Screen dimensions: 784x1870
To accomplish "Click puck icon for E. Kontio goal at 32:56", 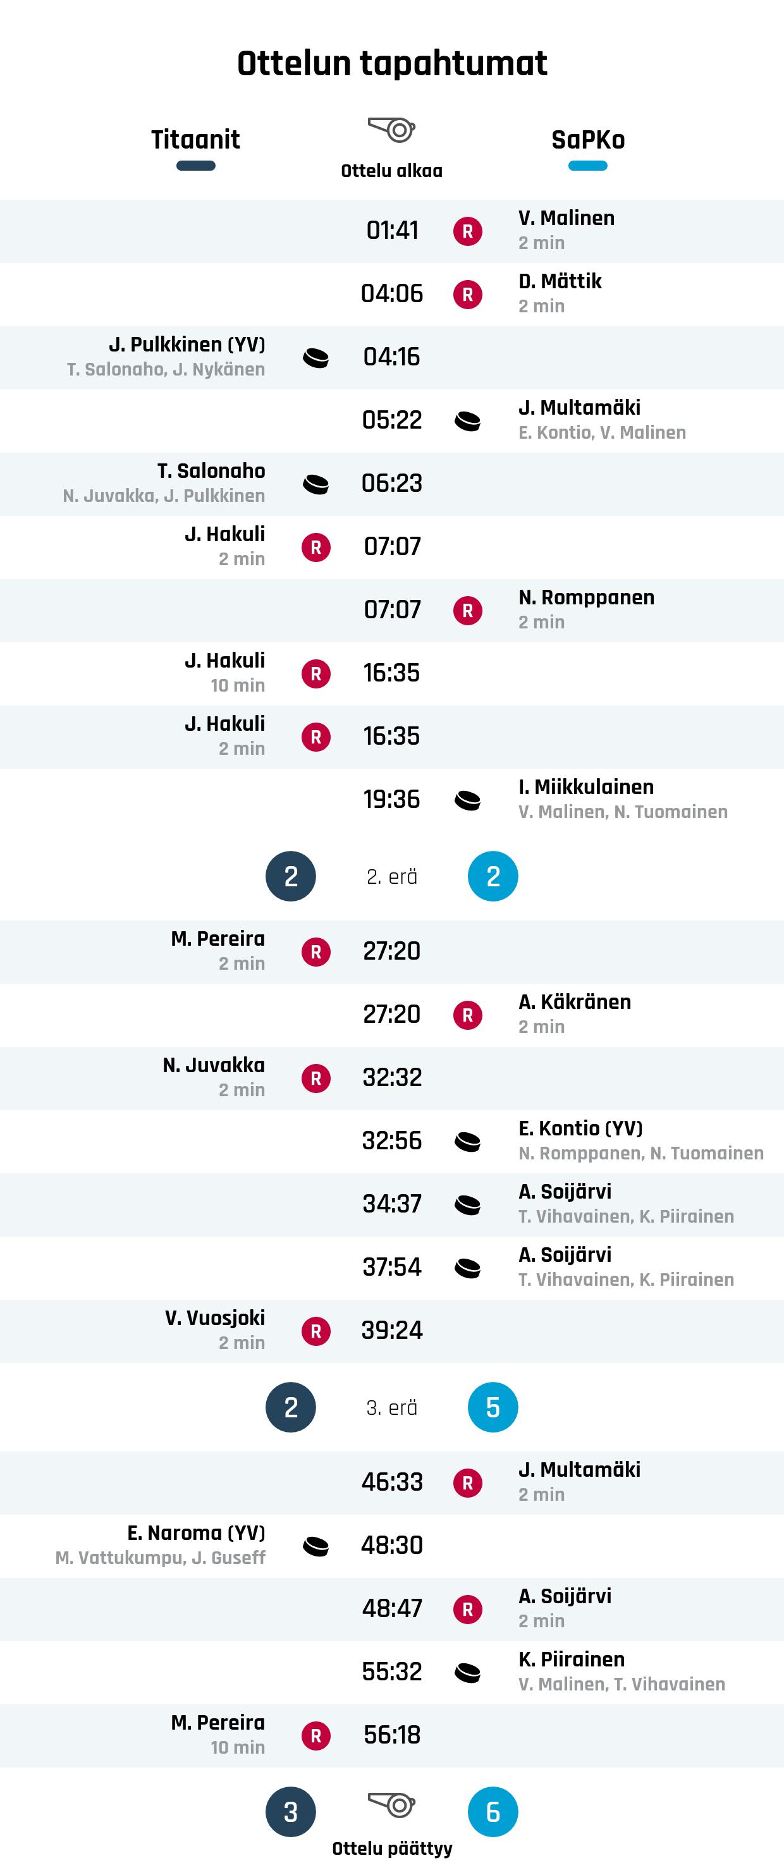I will (467, 1141).
